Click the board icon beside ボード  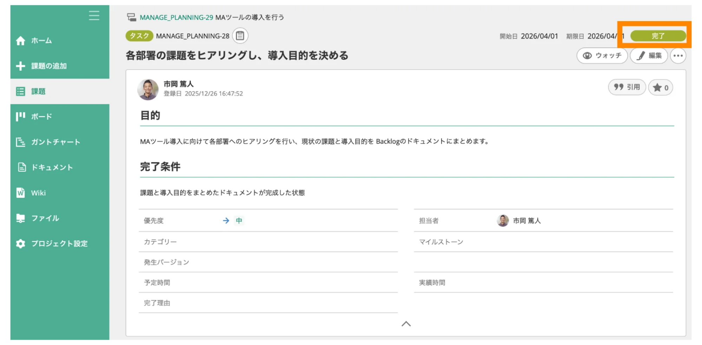pyautogui.click(x=21, y=116)
